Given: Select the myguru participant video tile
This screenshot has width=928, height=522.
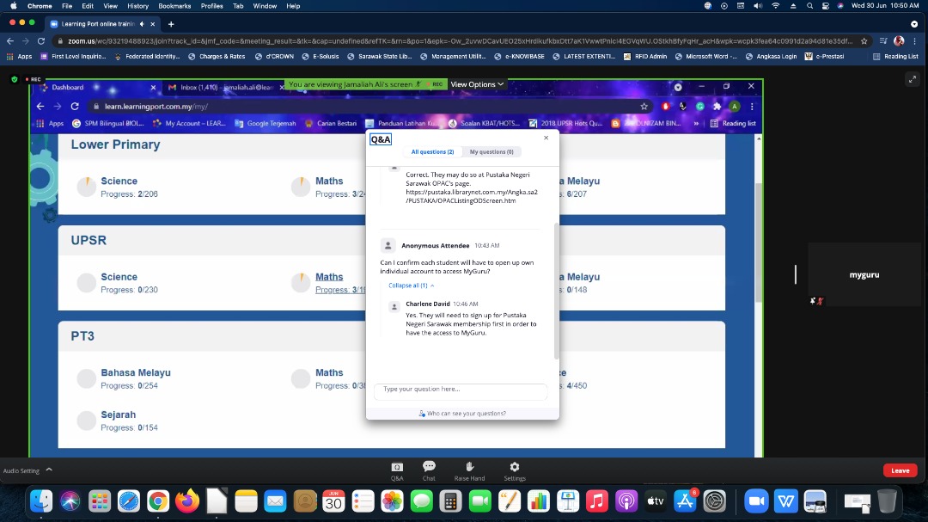Looking at the screenshot, I should [x=864, y=274].
